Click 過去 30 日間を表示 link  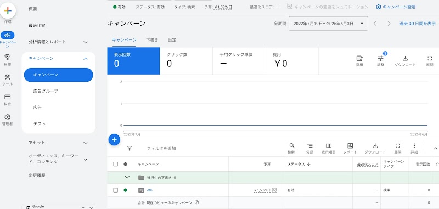coord(418,24)
